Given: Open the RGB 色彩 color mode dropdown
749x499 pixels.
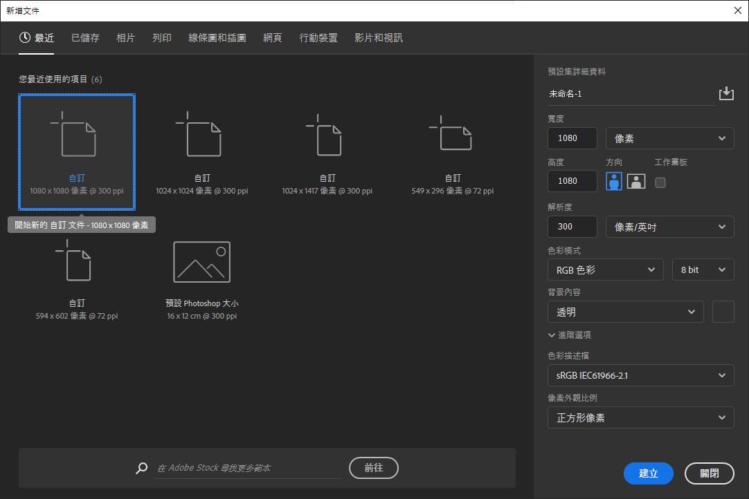Looking at the screenshot, I should [x=605, y=270].
